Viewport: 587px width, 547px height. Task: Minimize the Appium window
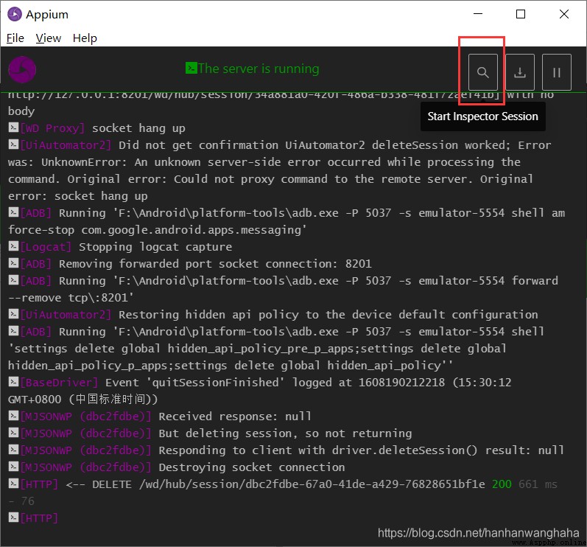(478, 14)
